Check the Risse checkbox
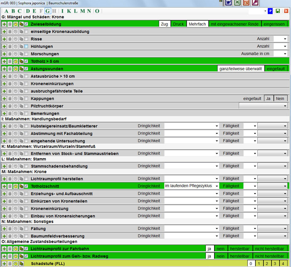The image size is (291, 267). (26, 39)
